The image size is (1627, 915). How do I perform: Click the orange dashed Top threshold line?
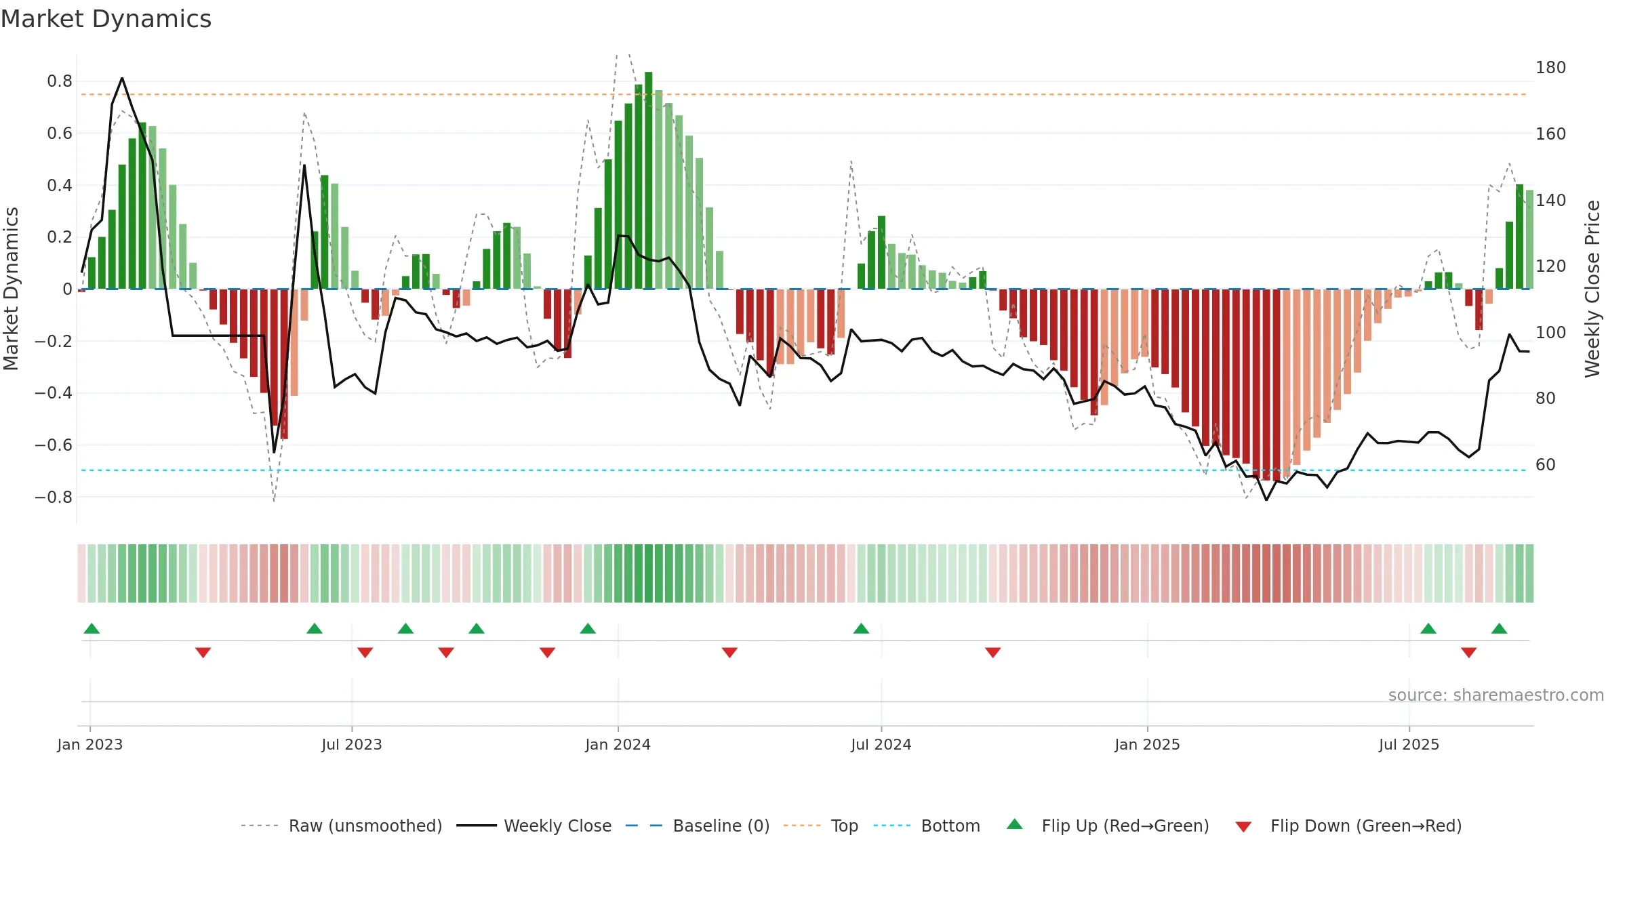click(804, 94)
